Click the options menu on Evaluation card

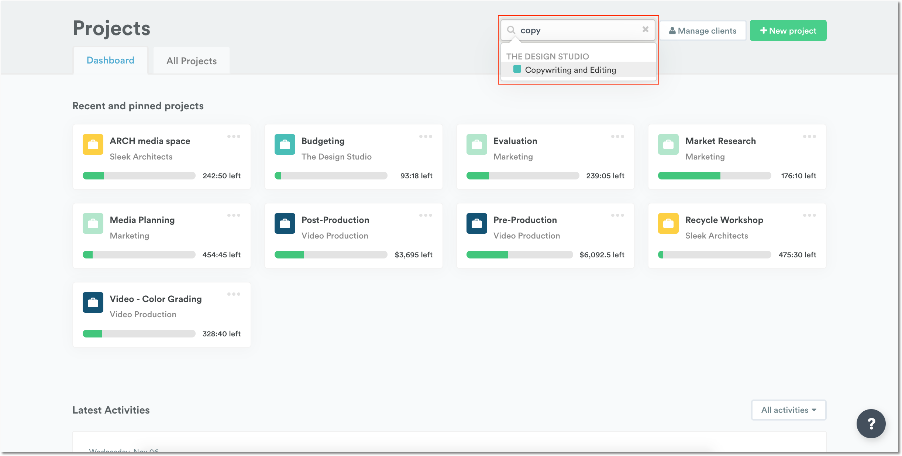617,136
